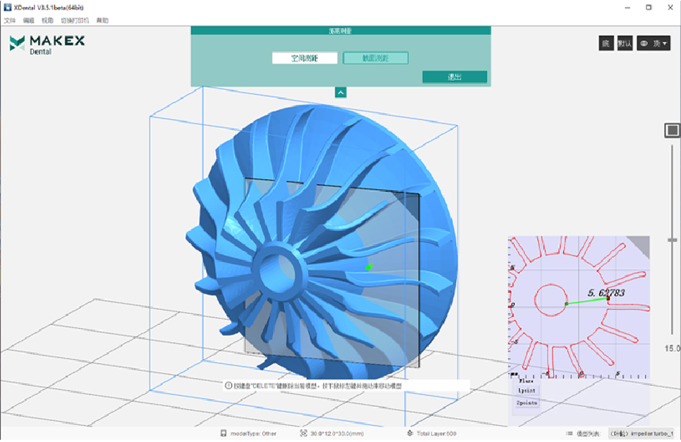This screenshot has width=681, height=442.
Task: Click the 'modelType: Other' status text
Action: click(x=253, y=434)
